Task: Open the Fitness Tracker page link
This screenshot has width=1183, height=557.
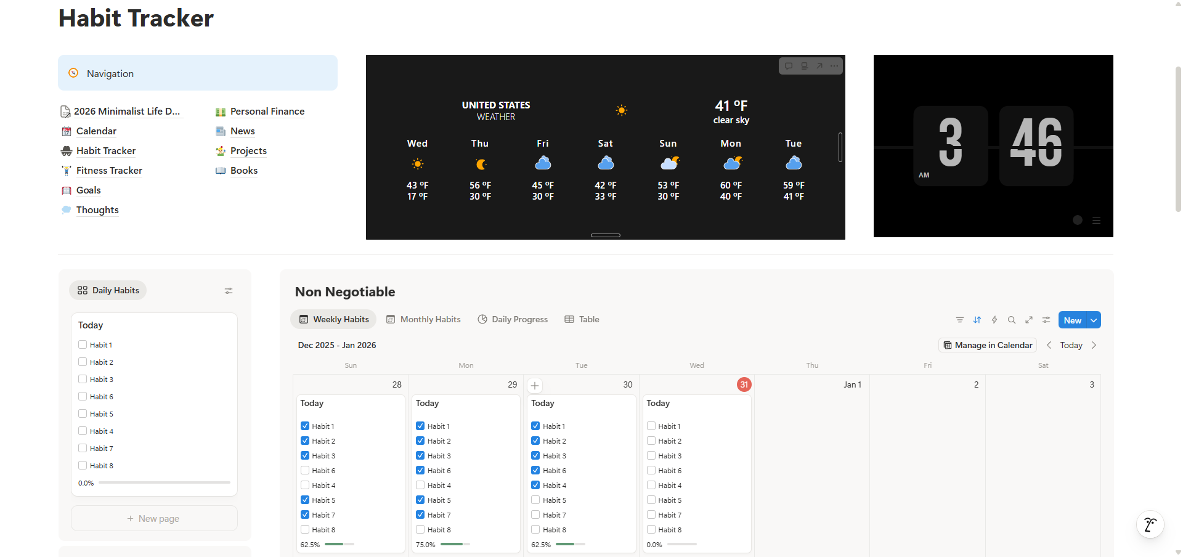Action: pos(108,170)
